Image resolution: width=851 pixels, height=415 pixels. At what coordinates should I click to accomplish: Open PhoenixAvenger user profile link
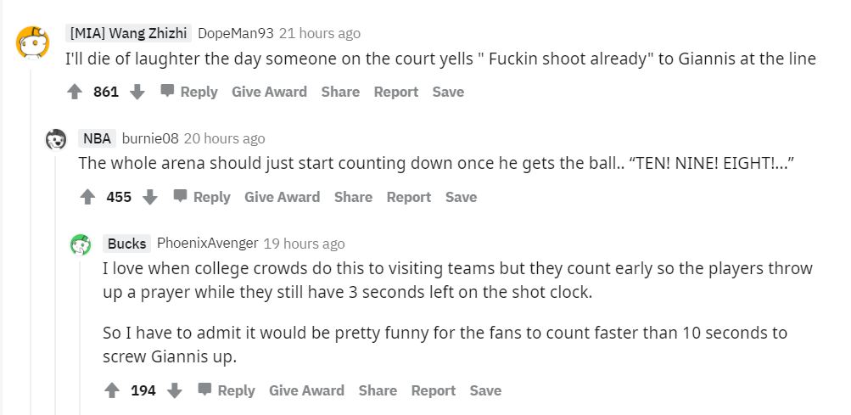pyautogui.click(x=207, y=244)
